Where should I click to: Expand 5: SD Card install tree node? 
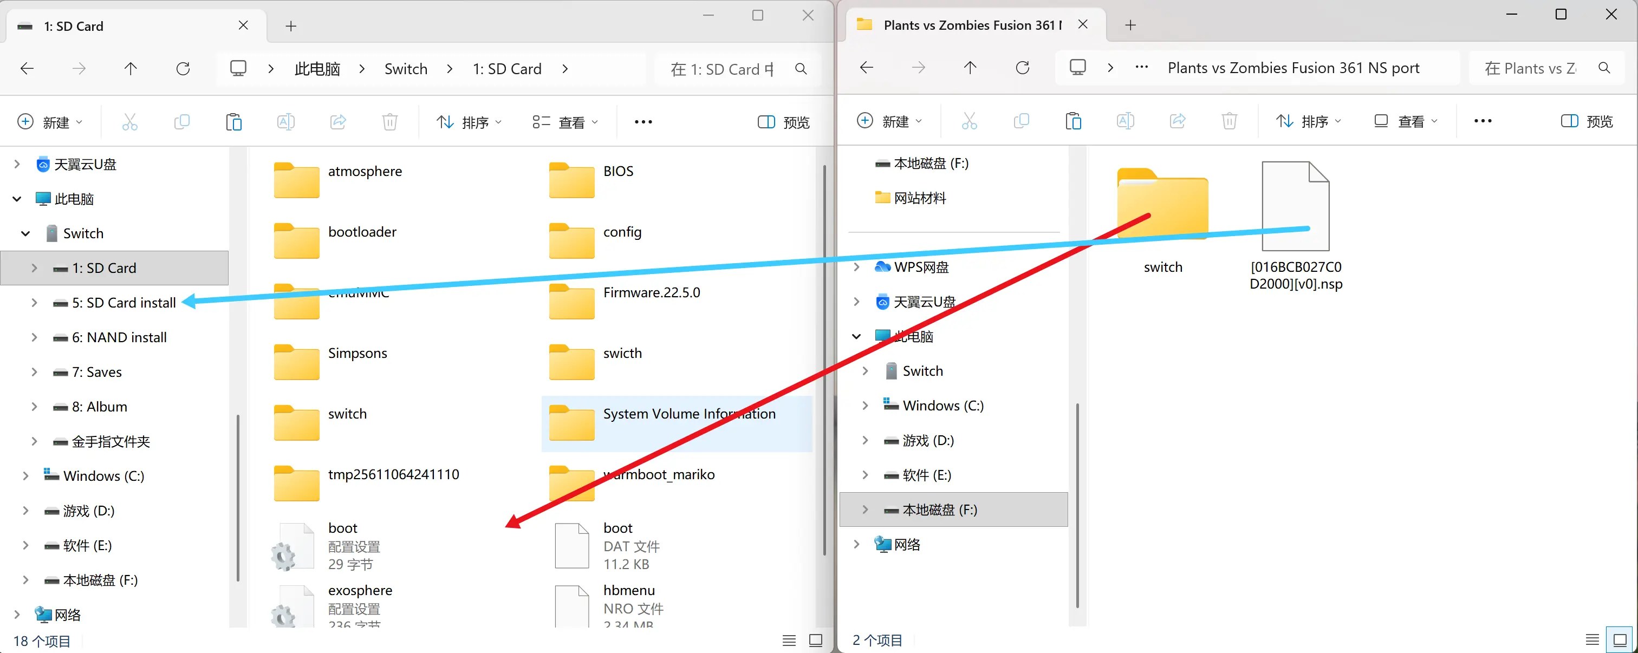[x=34, y=303]
